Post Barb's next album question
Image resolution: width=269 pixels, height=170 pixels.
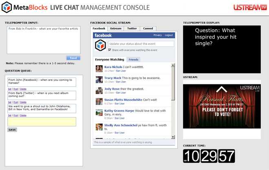(x=15, y=102)
